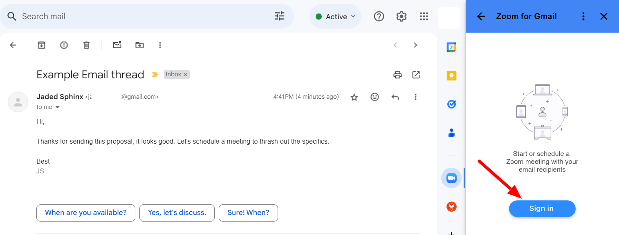This screenshot has height=235, width=619.
Task: Open Zoom for Gmail options menu
Action: (x=583, y=16)
